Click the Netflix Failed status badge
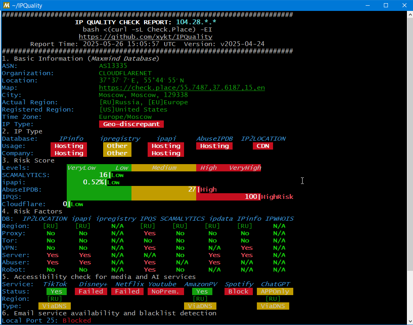413x325 pixels. coord(127,291)
